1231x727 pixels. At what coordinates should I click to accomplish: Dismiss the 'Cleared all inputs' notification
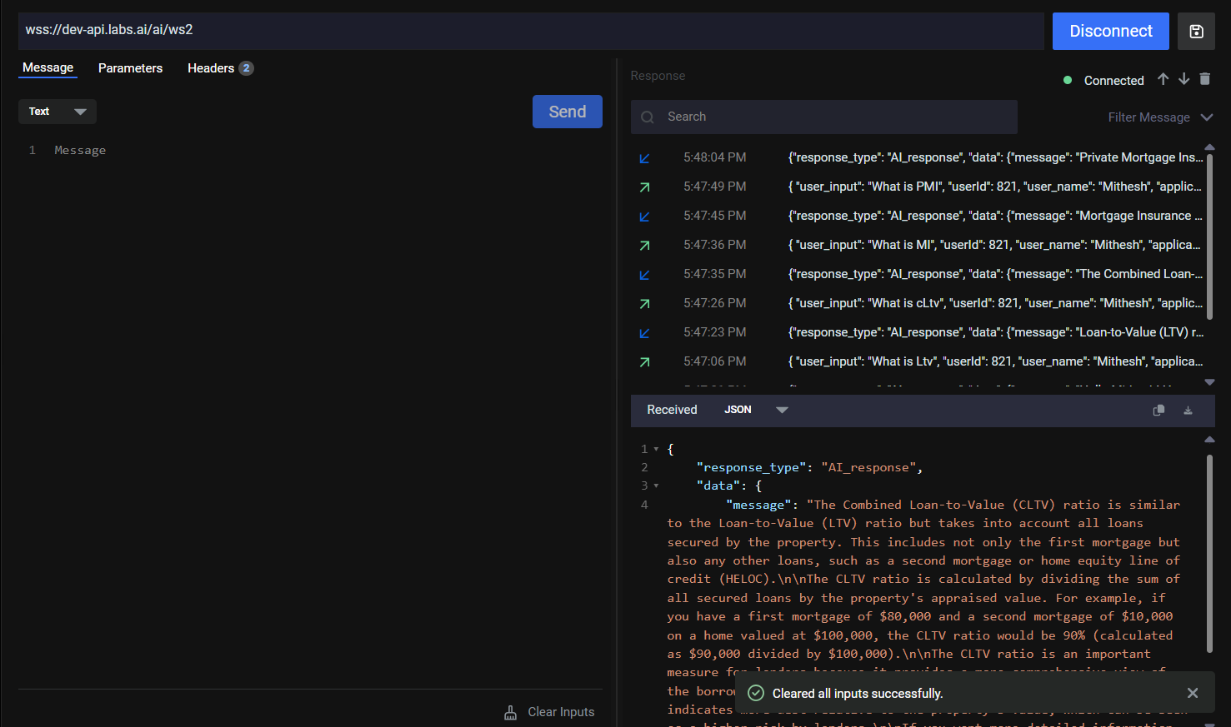pos(1193,693)
